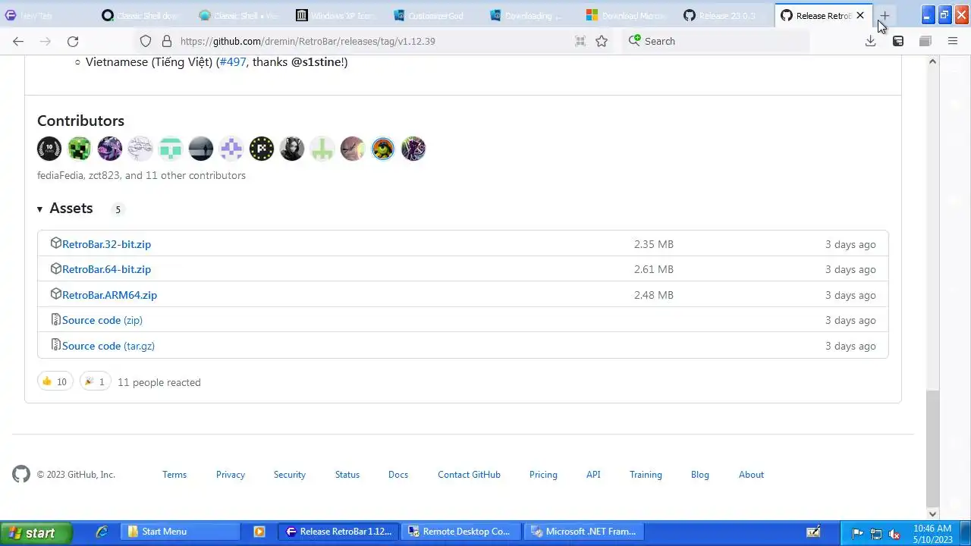Click the page vertical scrollbar thumb
Image resolution: width=971 pixels, height=546 pixels.
tap(932, 449)
